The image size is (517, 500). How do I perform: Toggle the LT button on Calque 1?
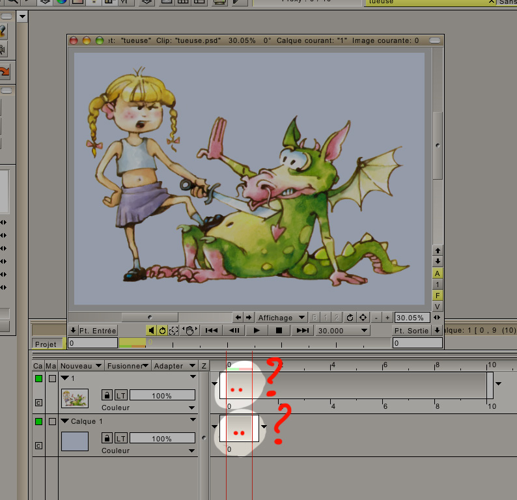pyautogui.click(x=120, y=438)
